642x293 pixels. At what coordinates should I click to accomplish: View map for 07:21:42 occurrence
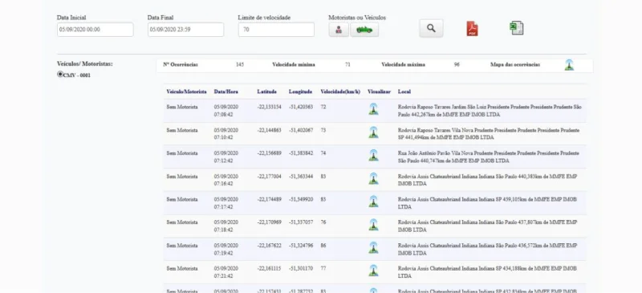click(373, 271)
